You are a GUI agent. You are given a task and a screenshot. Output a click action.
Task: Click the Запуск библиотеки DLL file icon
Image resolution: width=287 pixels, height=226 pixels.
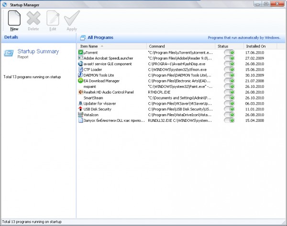80,120
